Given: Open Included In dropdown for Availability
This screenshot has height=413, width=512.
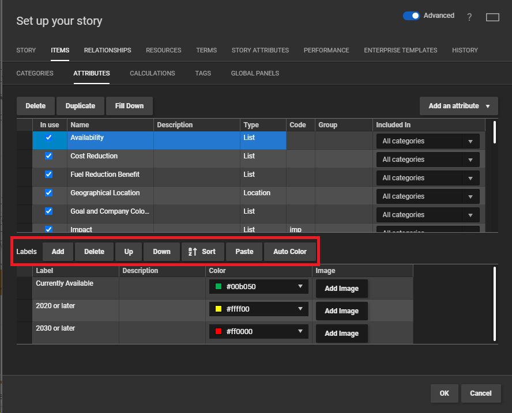Looking at the screenshot, I should tap(428, 141).
